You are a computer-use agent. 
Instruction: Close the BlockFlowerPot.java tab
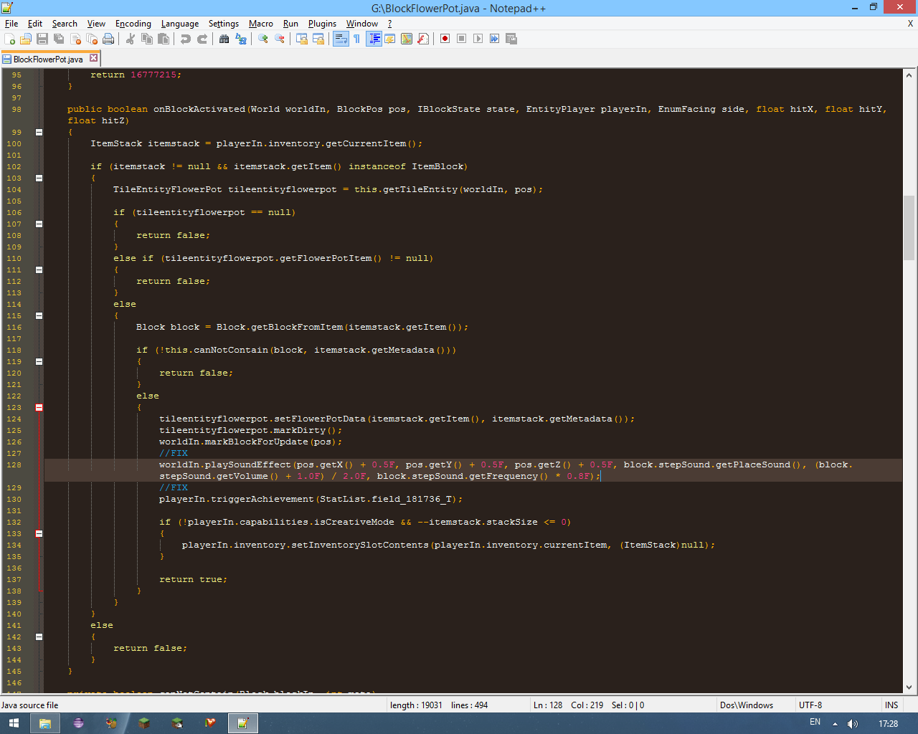coord(93,58)
